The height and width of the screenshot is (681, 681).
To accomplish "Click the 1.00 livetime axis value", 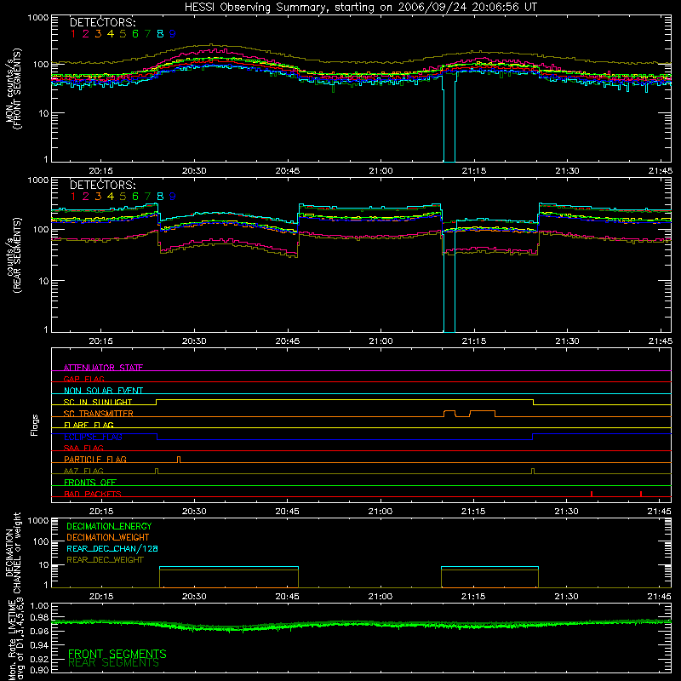I will point(39,605).
